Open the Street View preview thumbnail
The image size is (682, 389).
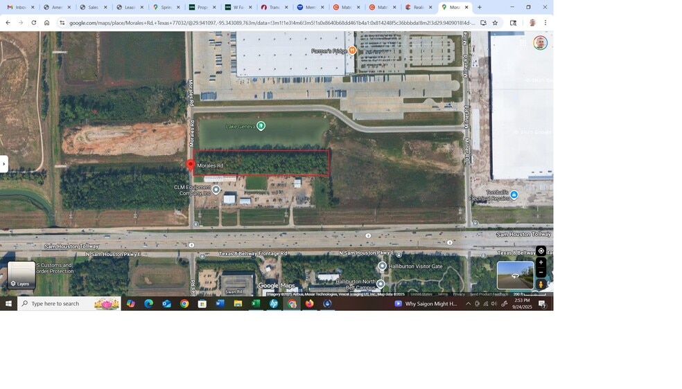(516, 275)
